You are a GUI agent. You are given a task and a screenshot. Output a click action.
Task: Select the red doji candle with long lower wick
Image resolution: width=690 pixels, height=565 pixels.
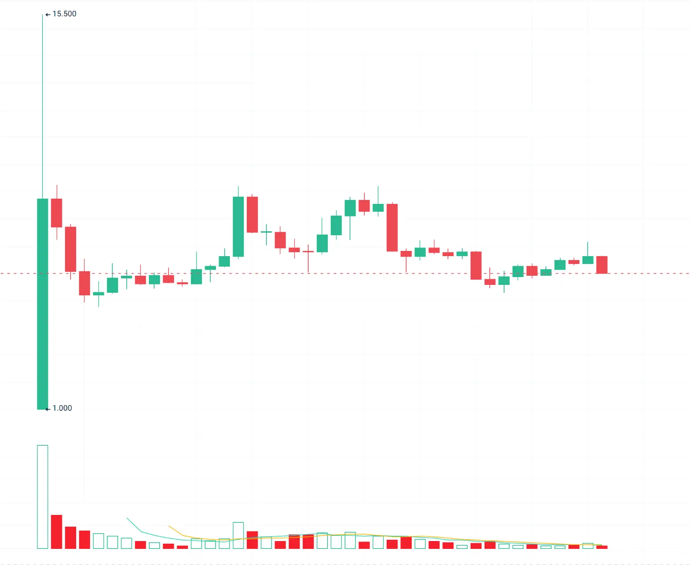point(308,252)
